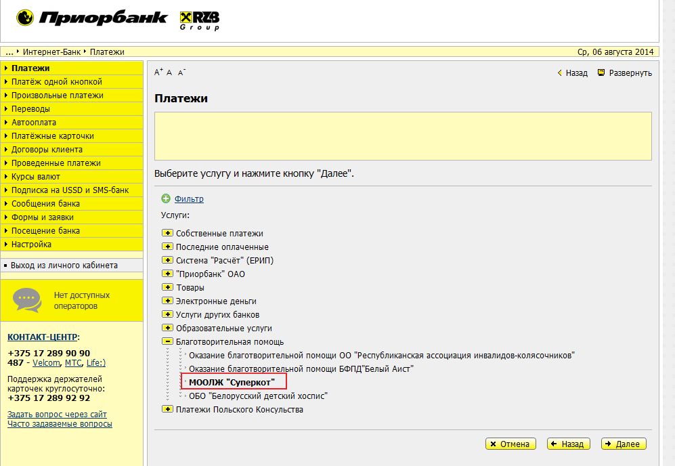Image resolution: width=675 pixels, height=466 pixels.
Task: Open the Платежи sidebar menu item
Action: (72, 68)
